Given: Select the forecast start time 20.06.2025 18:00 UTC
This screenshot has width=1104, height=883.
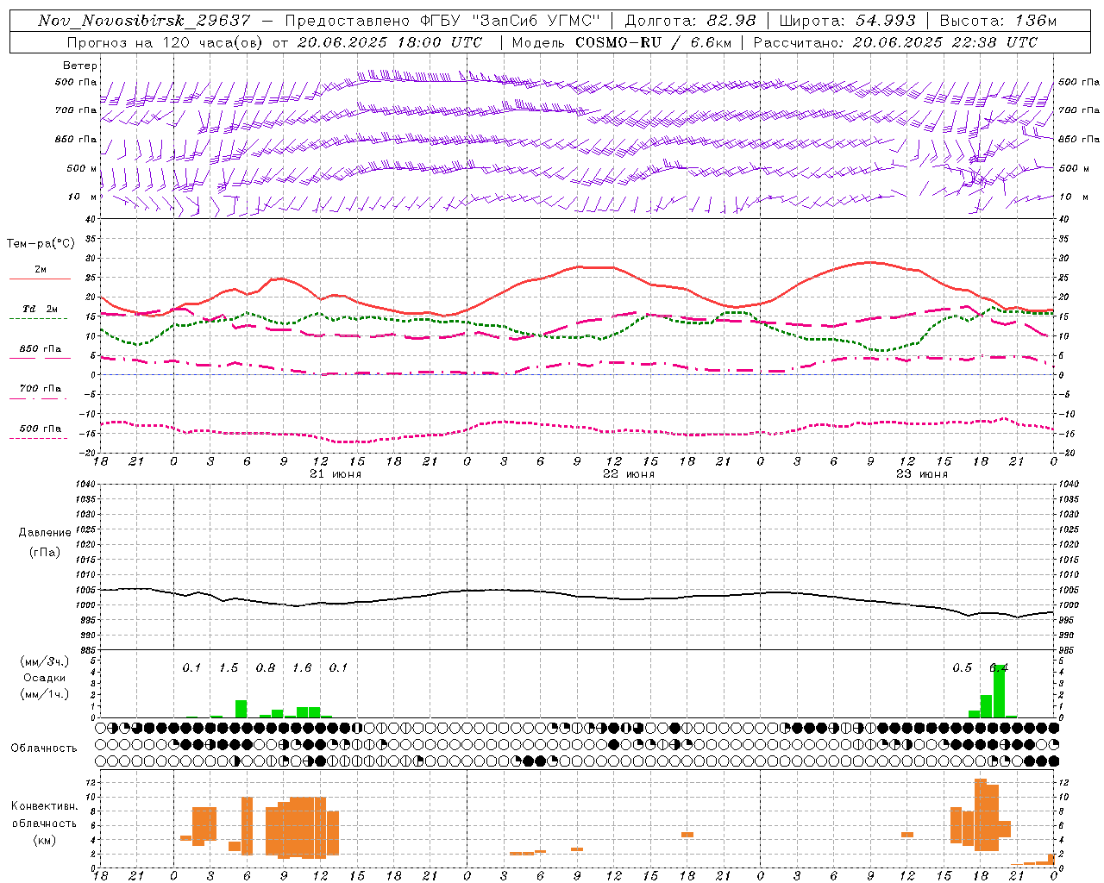Looking at the screenshot, I should (390, 42).
